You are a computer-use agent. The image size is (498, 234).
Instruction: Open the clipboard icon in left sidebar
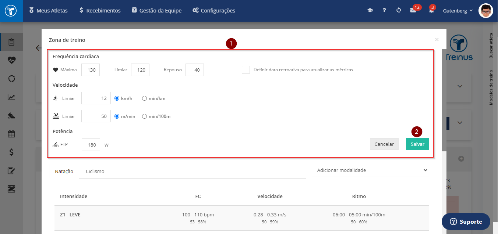(11, 42)
